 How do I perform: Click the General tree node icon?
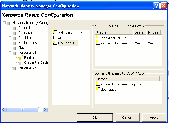click(14, 29)
